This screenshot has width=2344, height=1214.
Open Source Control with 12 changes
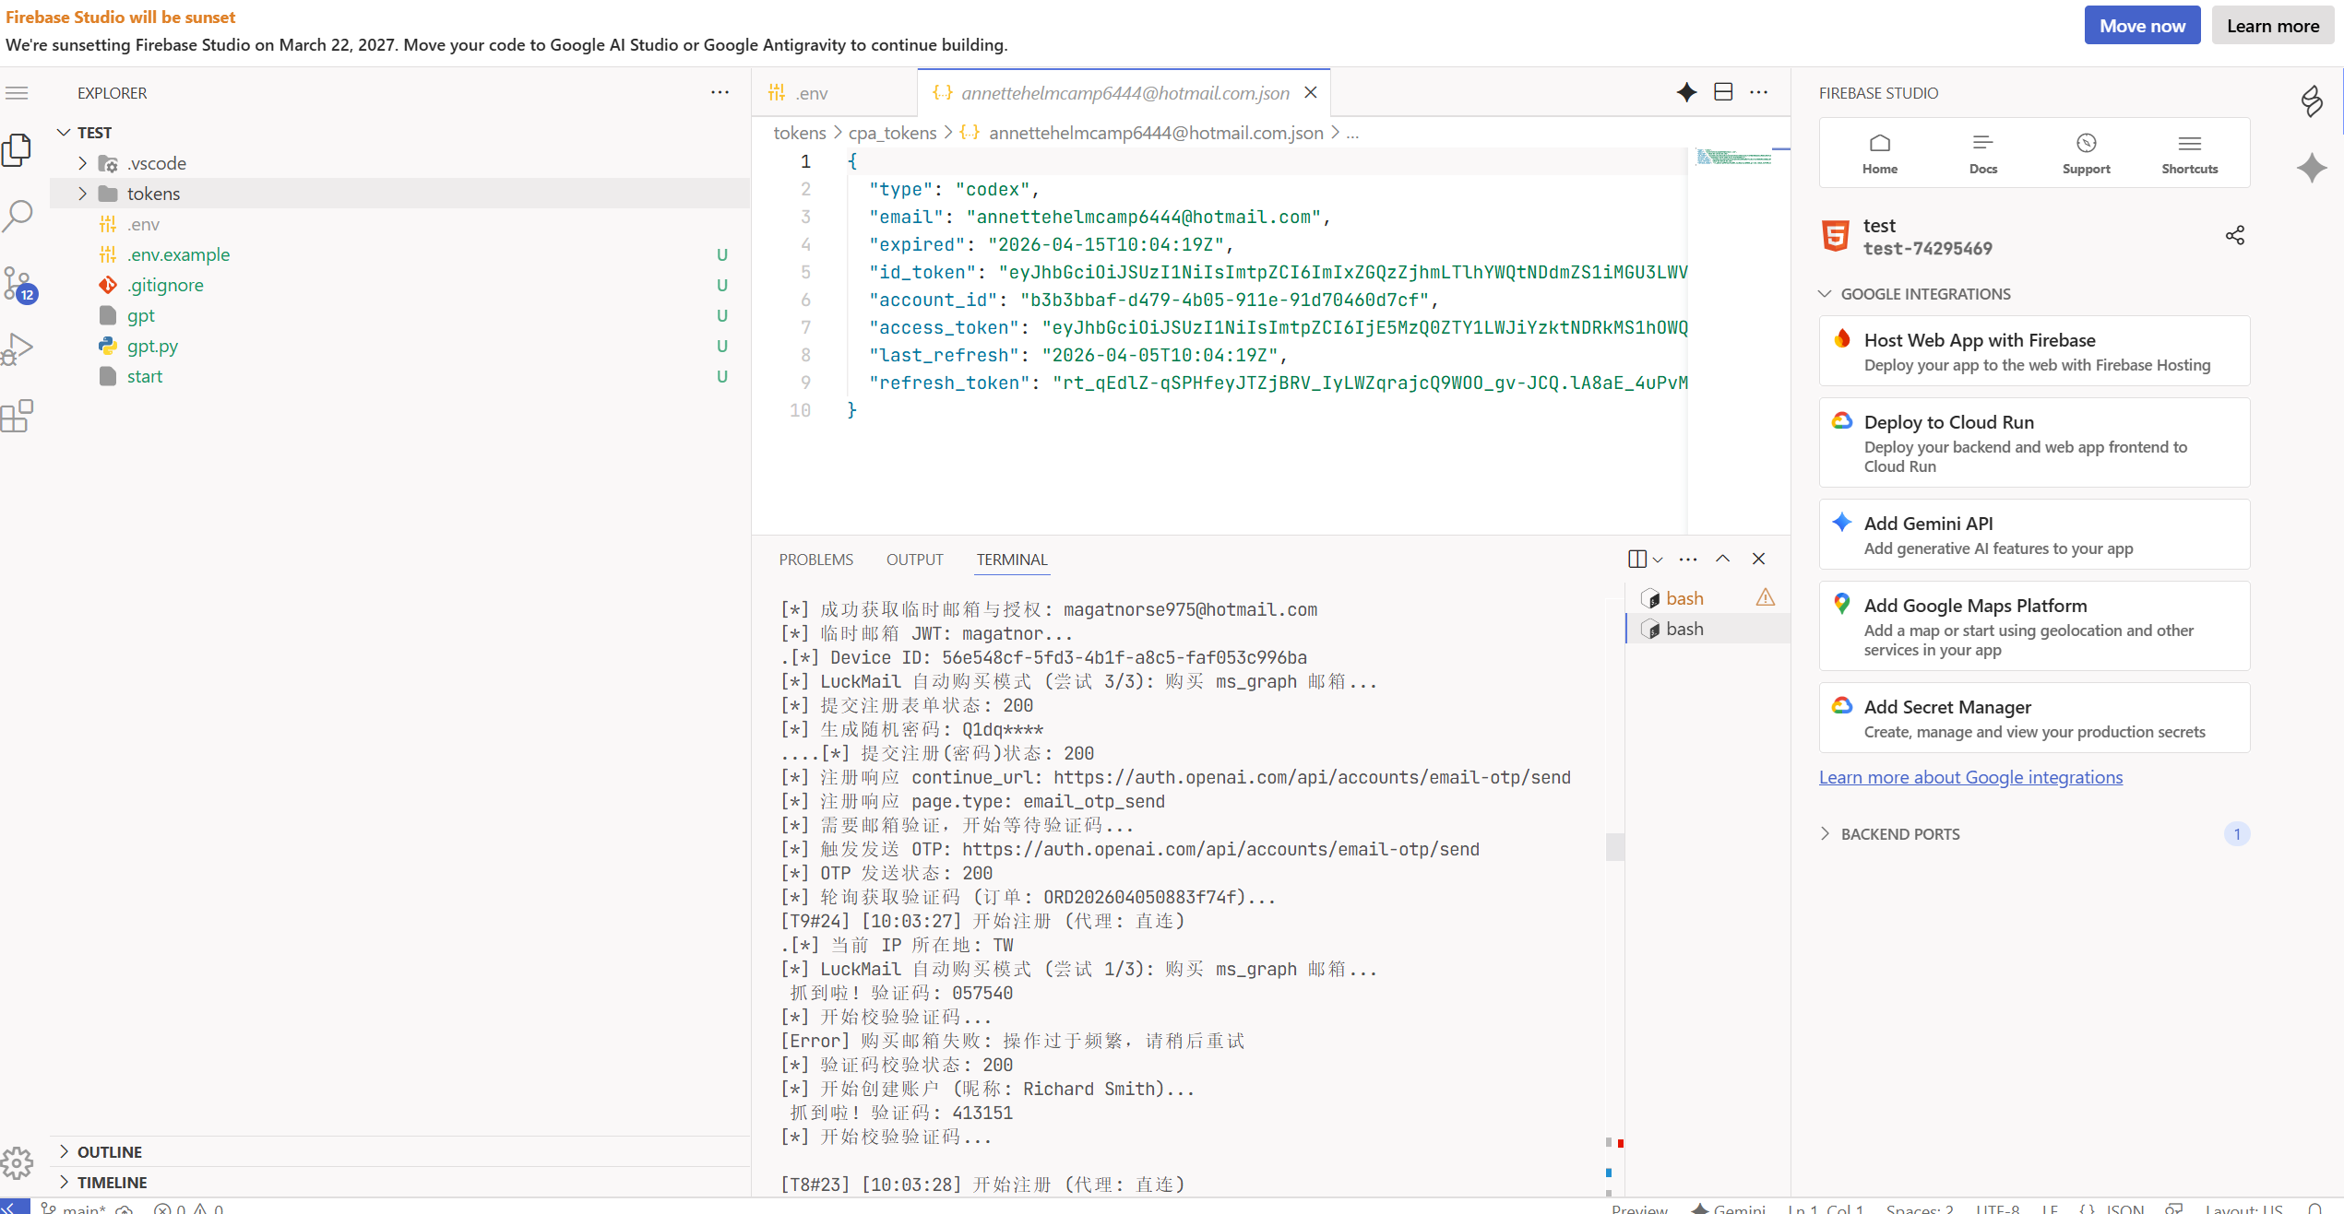click(x=18, y=284)
